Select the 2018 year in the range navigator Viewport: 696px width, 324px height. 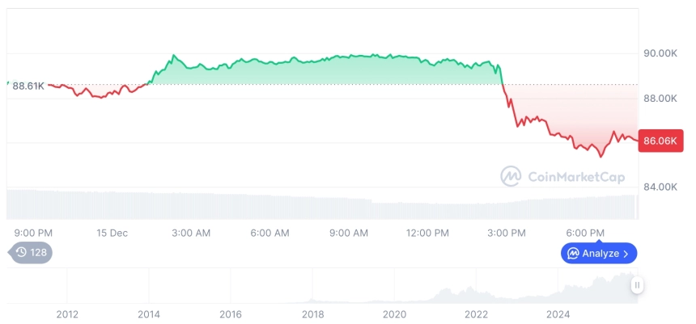click(312, 314)
